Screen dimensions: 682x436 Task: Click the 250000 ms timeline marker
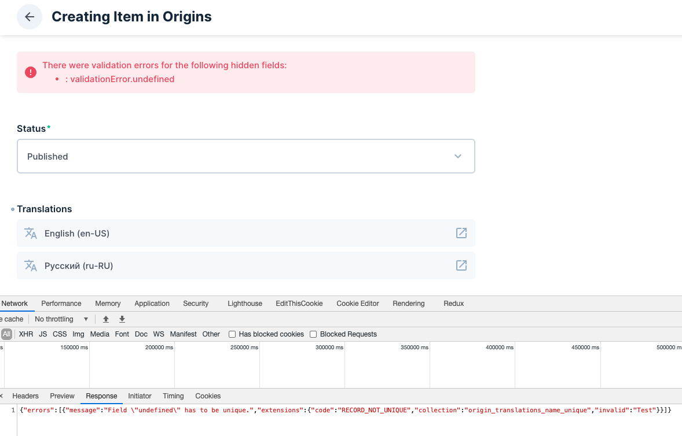coord(244,348)
